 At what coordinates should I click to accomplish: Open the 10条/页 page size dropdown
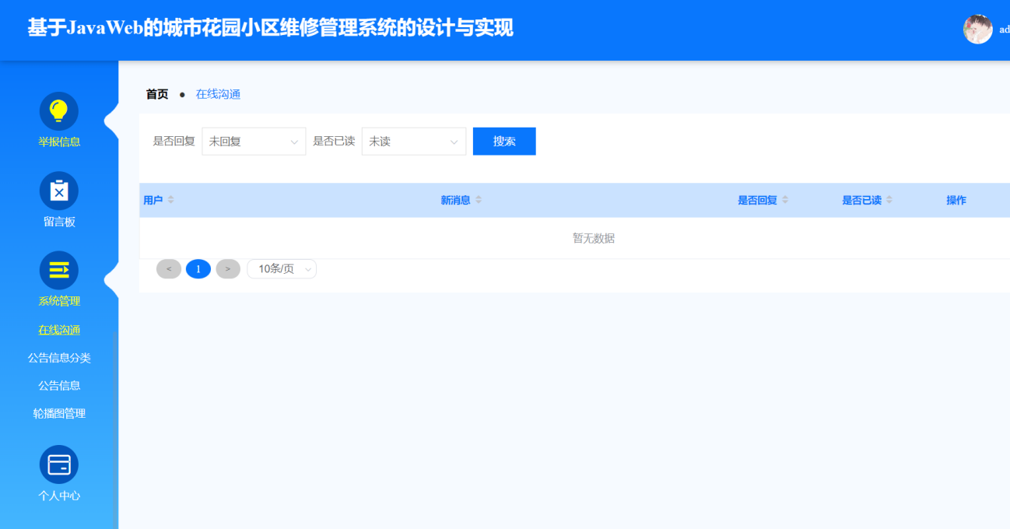click(282, 269)
